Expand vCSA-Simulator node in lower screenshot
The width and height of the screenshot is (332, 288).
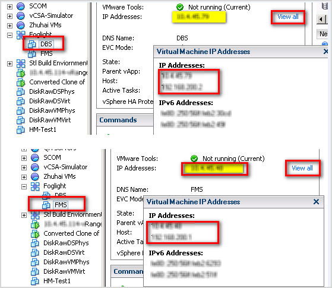24,167
